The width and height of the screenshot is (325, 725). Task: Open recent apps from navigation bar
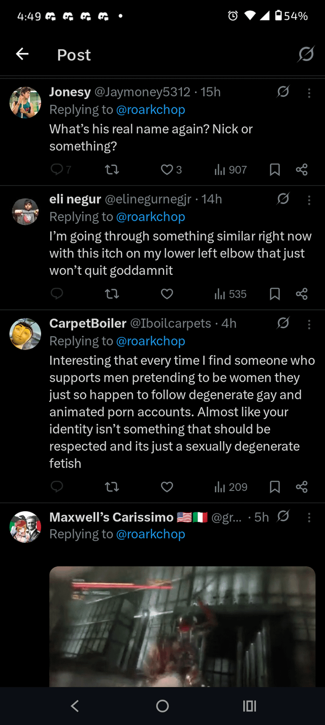(x=249, y=706)
